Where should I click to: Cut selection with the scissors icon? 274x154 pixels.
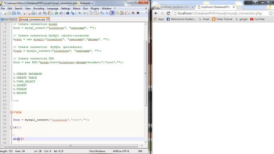(40, 13)
